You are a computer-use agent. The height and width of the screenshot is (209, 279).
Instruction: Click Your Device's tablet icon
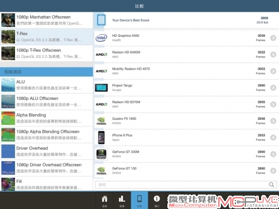point(102,20)
